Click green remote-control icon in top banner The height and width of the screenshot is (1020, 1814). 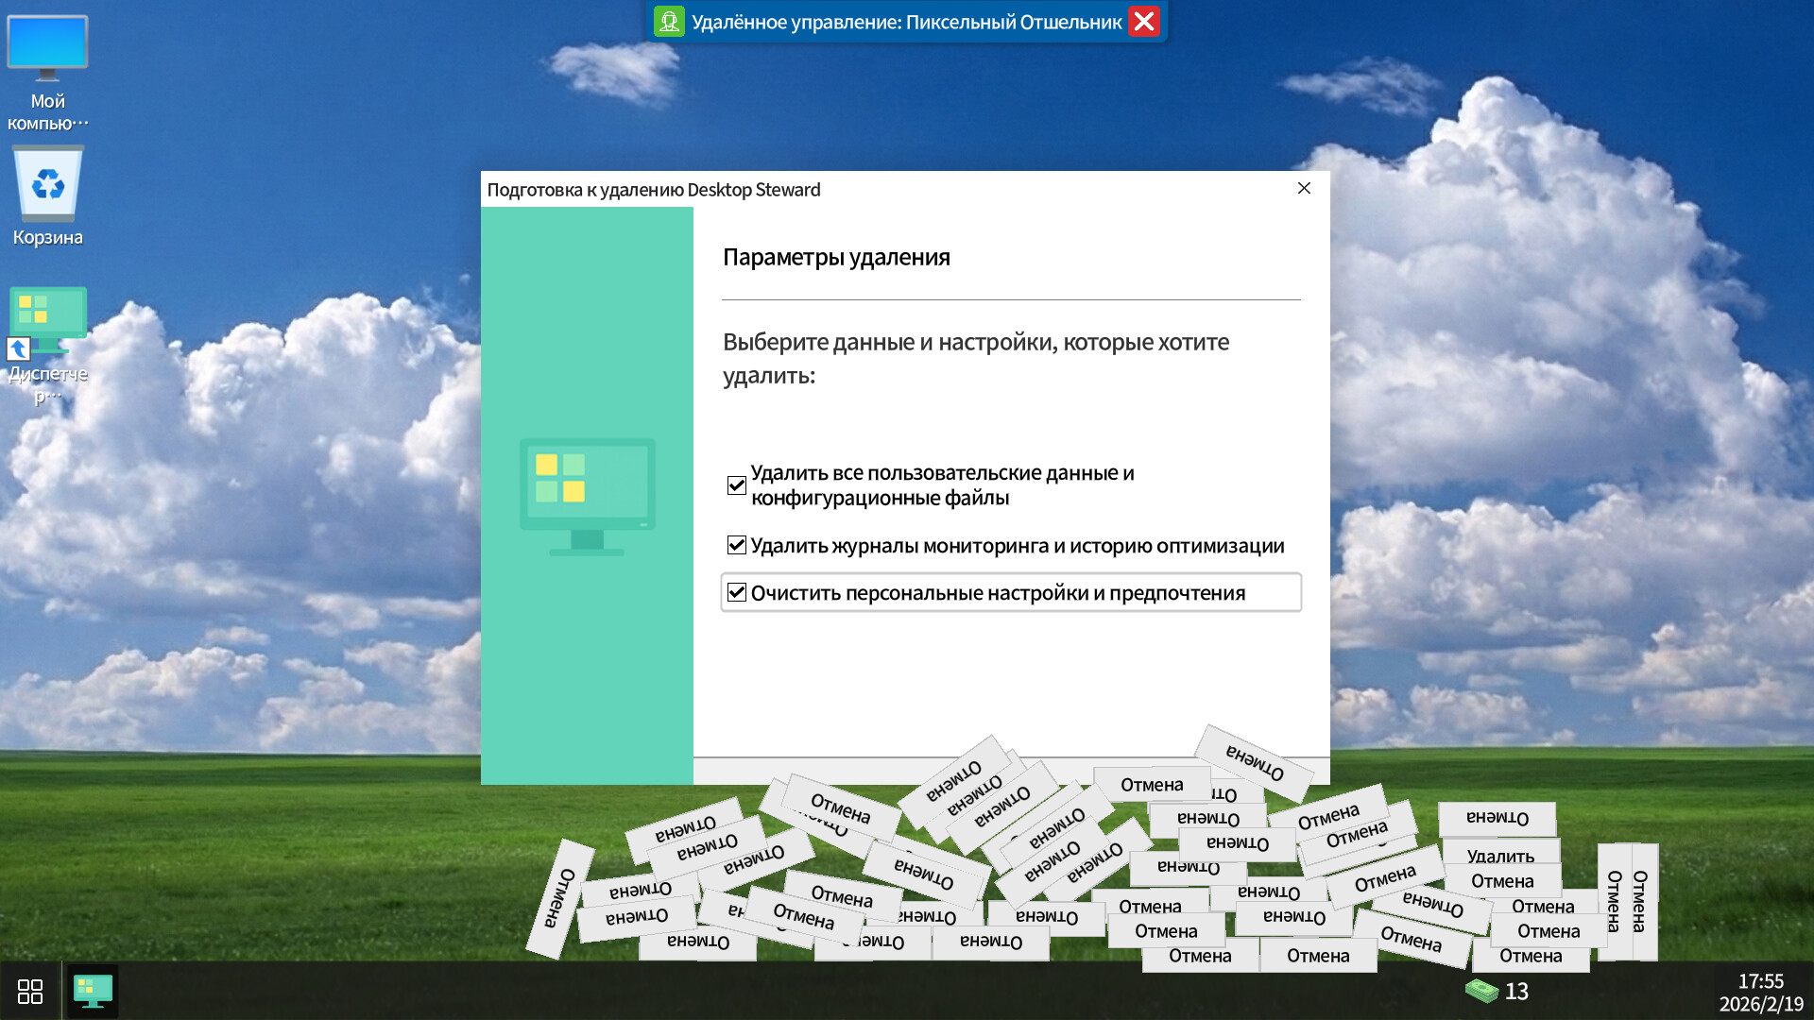pyautogui.click(x=669, y=22)
